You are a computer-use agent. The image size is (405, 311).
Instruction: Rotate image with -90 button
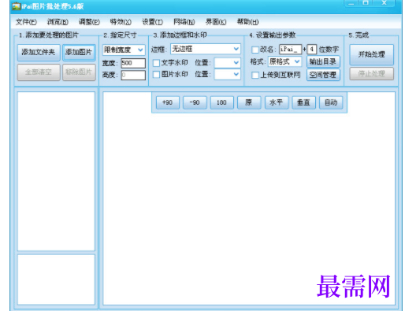(195, 102)
